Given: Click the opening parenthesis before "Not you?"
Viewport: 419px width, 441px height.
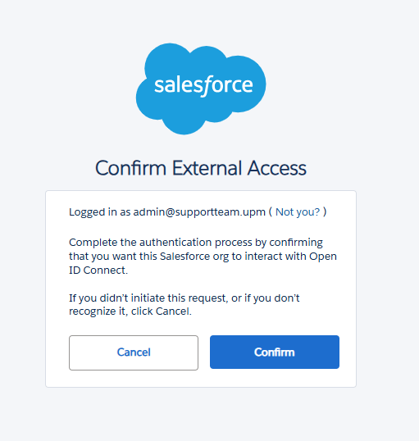Looking at the screenshot, I should (271, 212).
